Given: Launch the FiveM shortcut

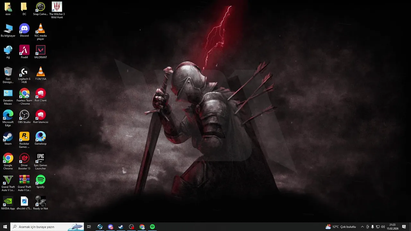Looking at the screenshot, I should pos(24,52).
